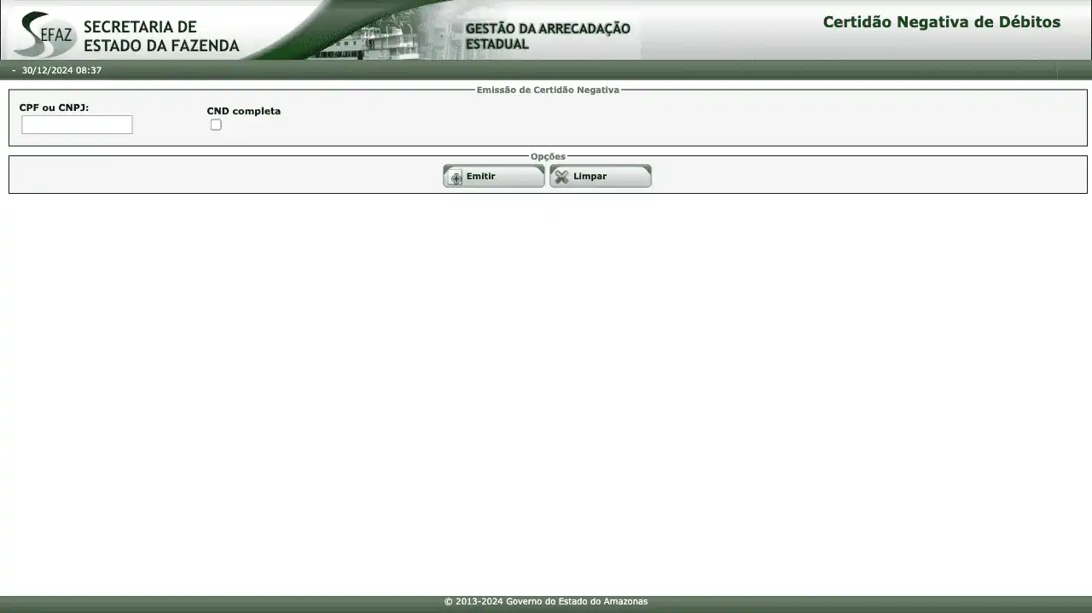1092x613 pixels.
Task: Click the CND completa label text
Action: pyautogui.click(x=243, y=111)
